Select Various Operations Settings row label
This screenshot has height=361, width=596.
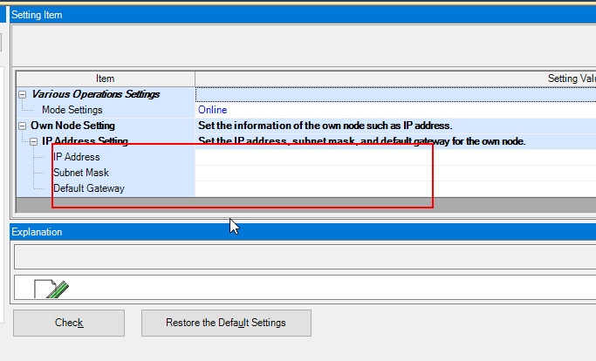tap(95, 94)
